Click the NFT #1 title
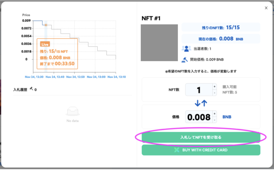Viewport: 274px width, 170px height. (x=151, y=18)
